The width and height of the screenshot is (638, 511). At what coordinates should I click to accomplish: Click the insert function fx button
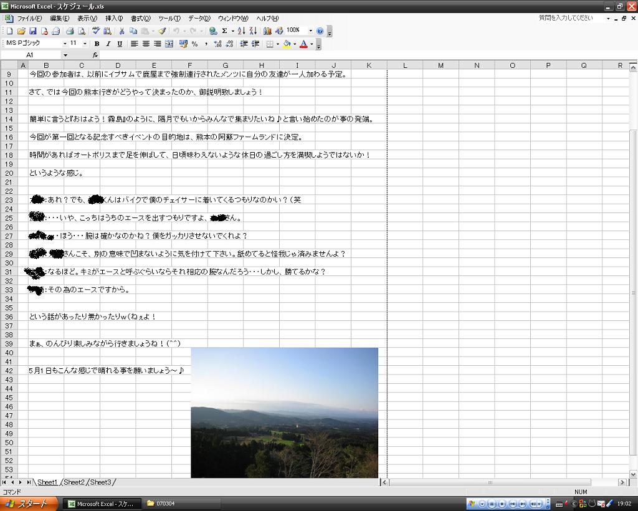(x=95, y=55)
